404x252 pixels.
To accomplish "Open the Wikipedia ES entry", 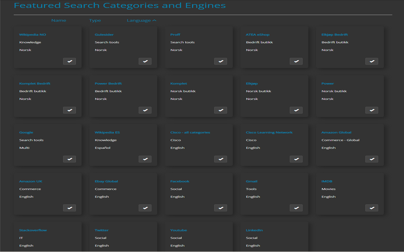I will (x=108, y=132).
